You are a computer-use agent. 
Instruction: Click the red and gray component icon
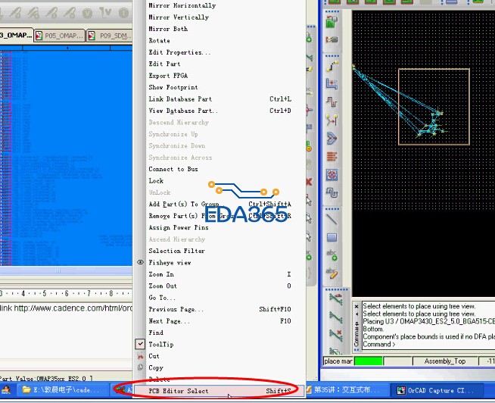click(x=332, y=40)
